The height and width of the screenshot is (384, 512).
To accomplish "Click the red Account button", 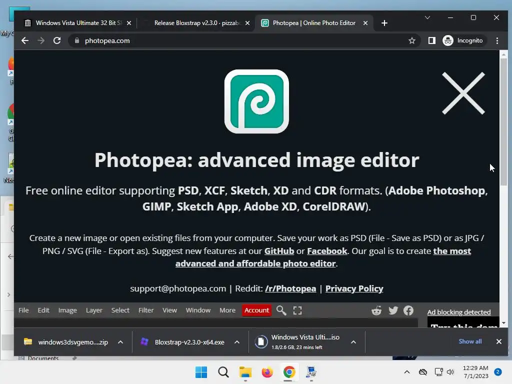I will [256, 310].
